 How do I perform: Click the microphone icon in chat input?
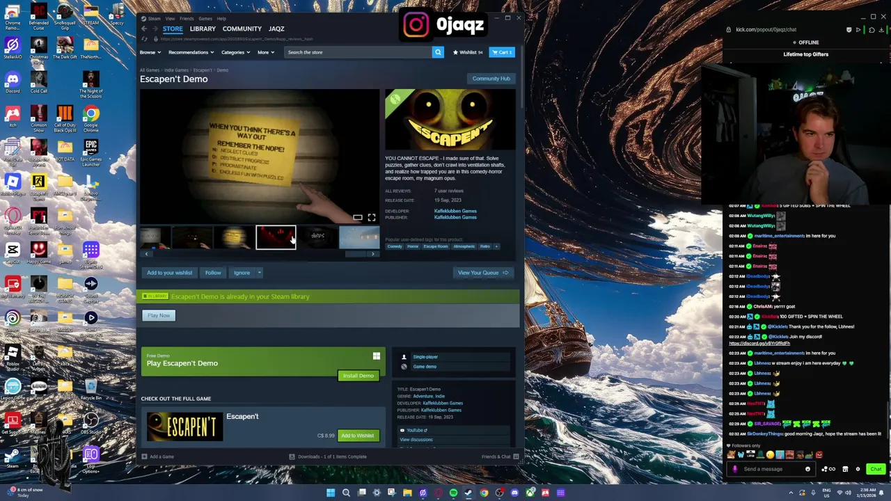[734, 469]
